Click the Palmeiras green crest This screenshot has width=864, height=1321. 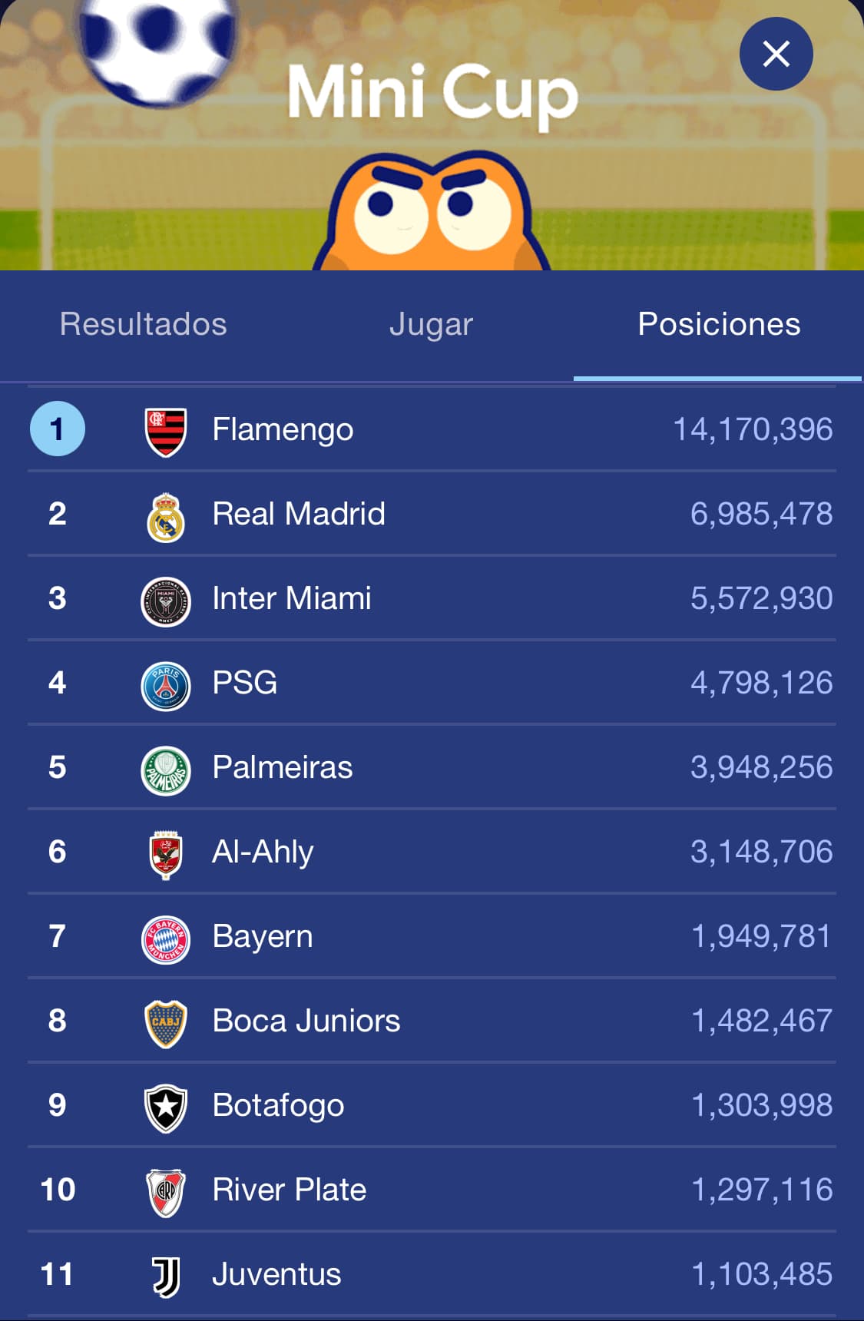166,770
